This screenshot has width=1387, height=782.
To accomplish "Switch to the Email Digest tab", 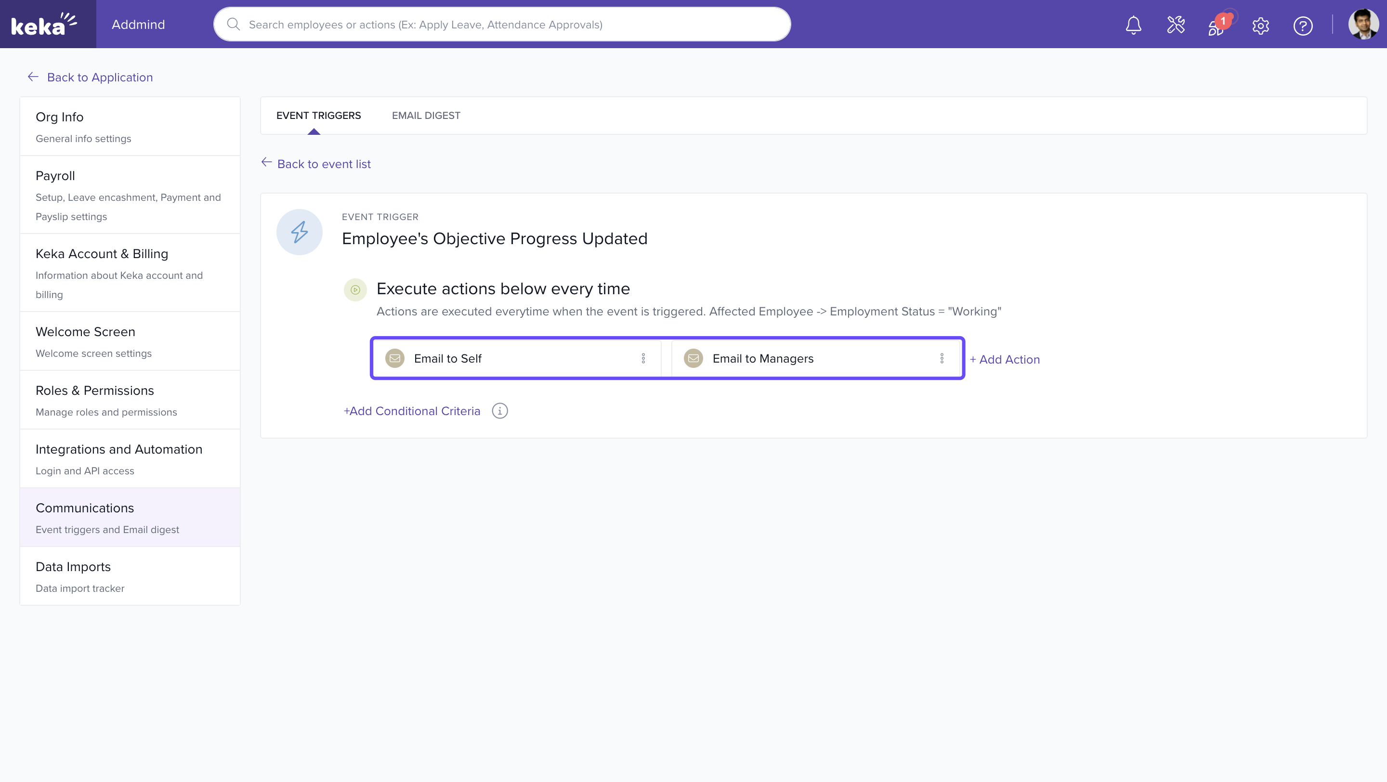I will pos(426,115).
